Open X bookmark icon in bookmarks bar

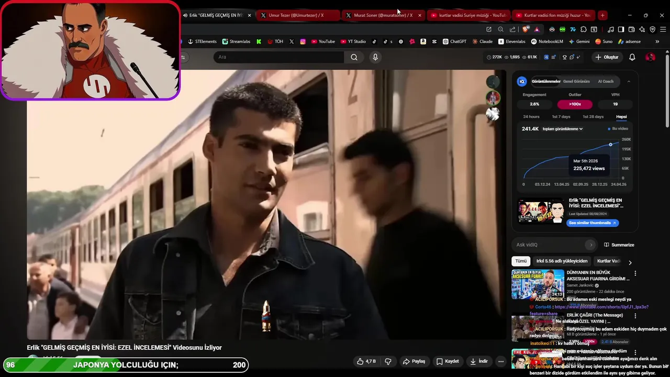tap(292, 41)
